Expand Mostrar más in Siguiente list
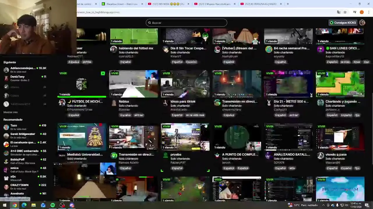Screen dimensions: 373x209 click(10, 112)
